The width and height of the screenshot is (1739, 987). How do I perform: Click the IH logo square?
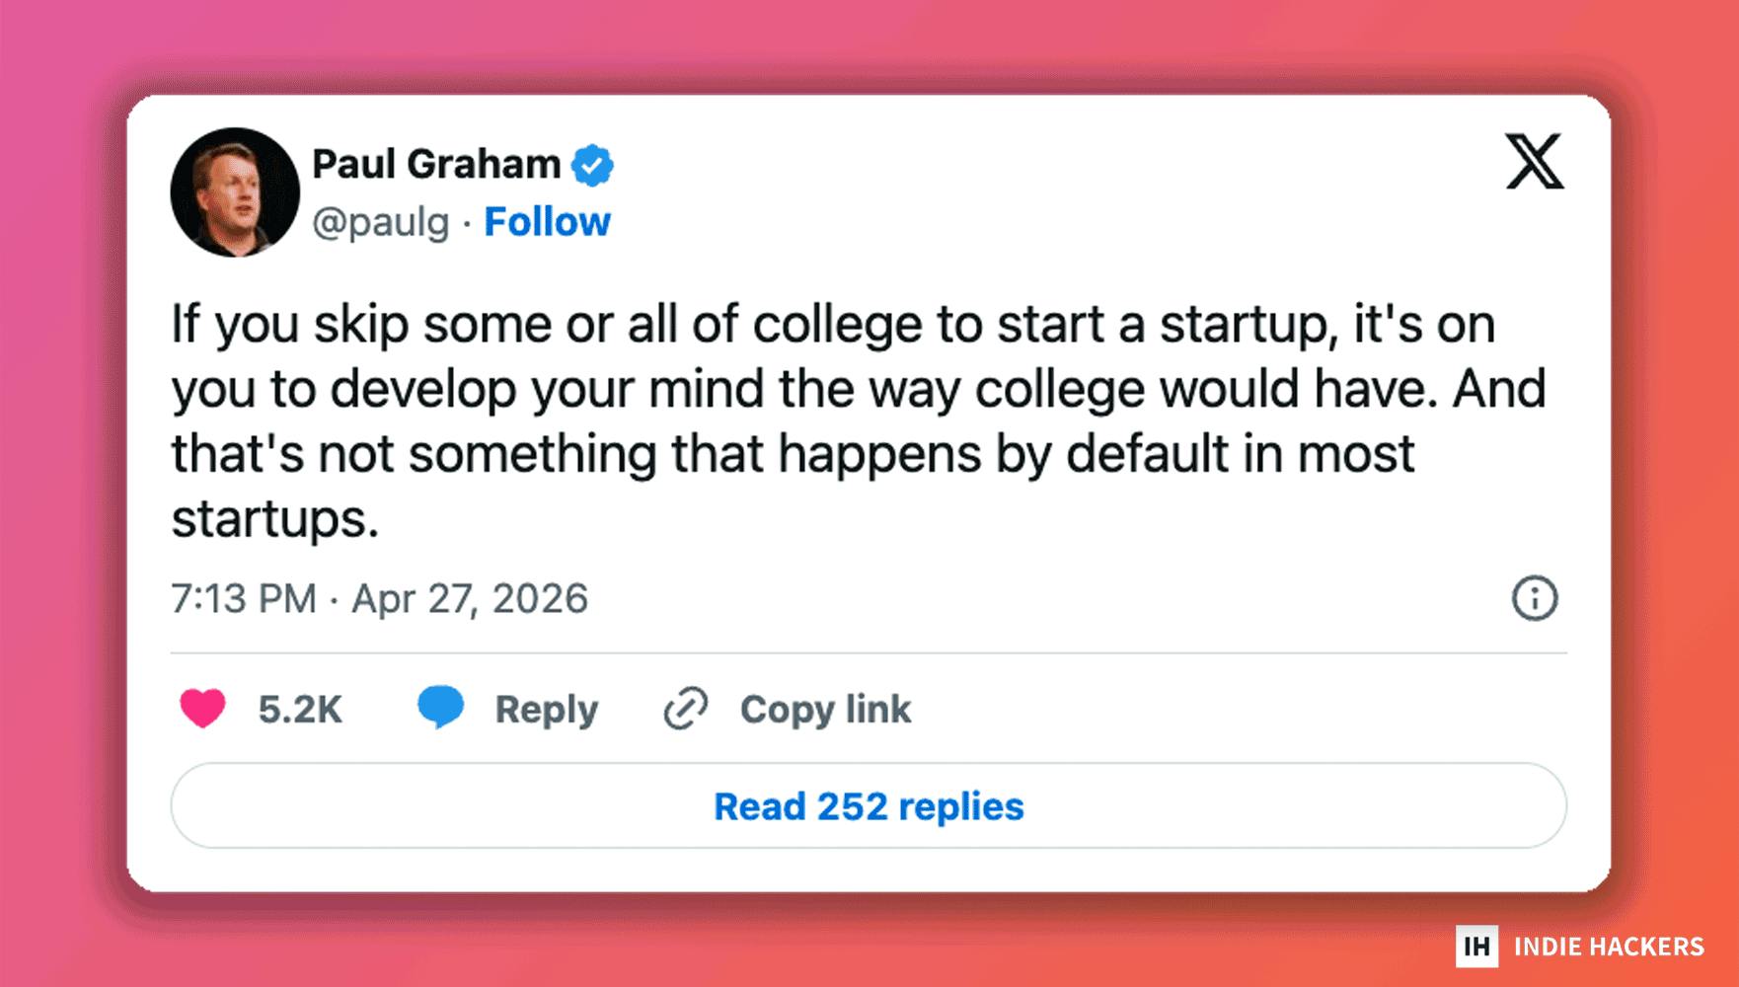[1476, 947]
